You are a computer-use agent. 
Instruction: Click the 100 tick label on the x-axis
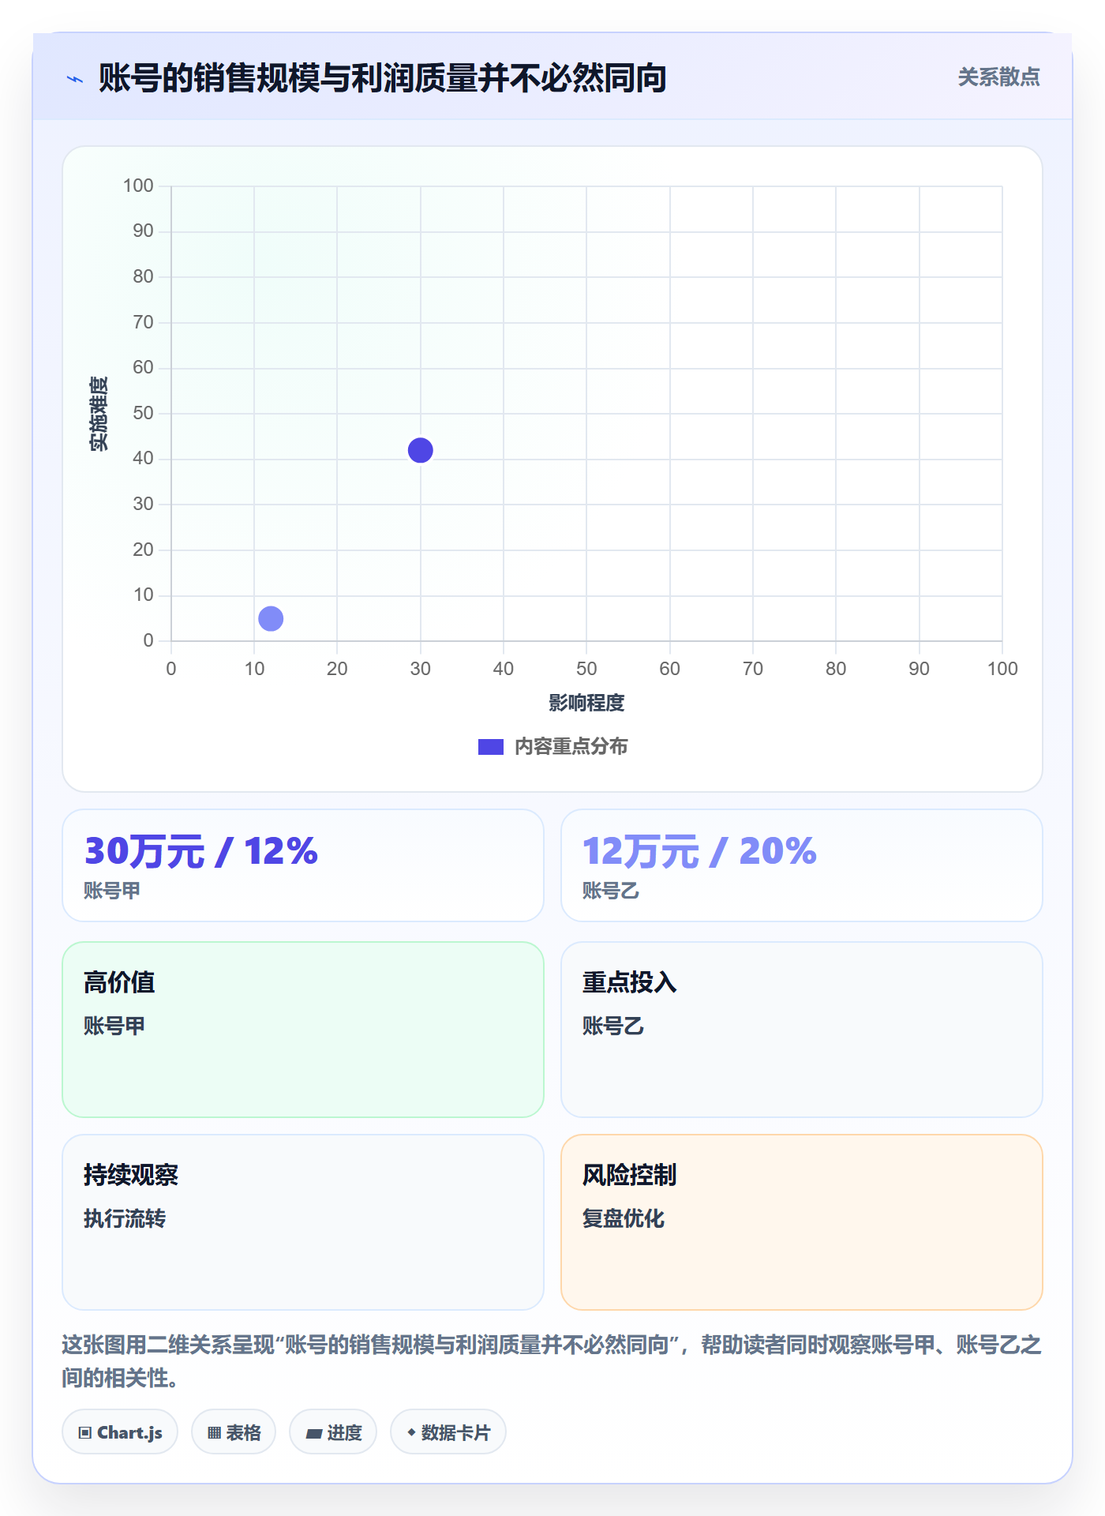(x=1002, y=669)
